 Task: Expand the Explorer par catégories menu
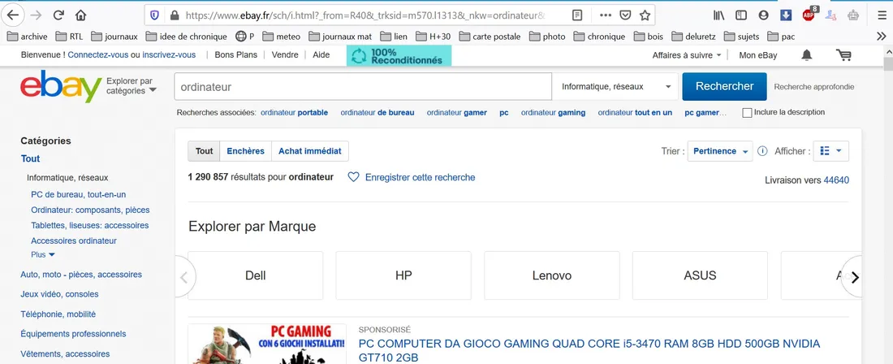[x=131, y=86]
